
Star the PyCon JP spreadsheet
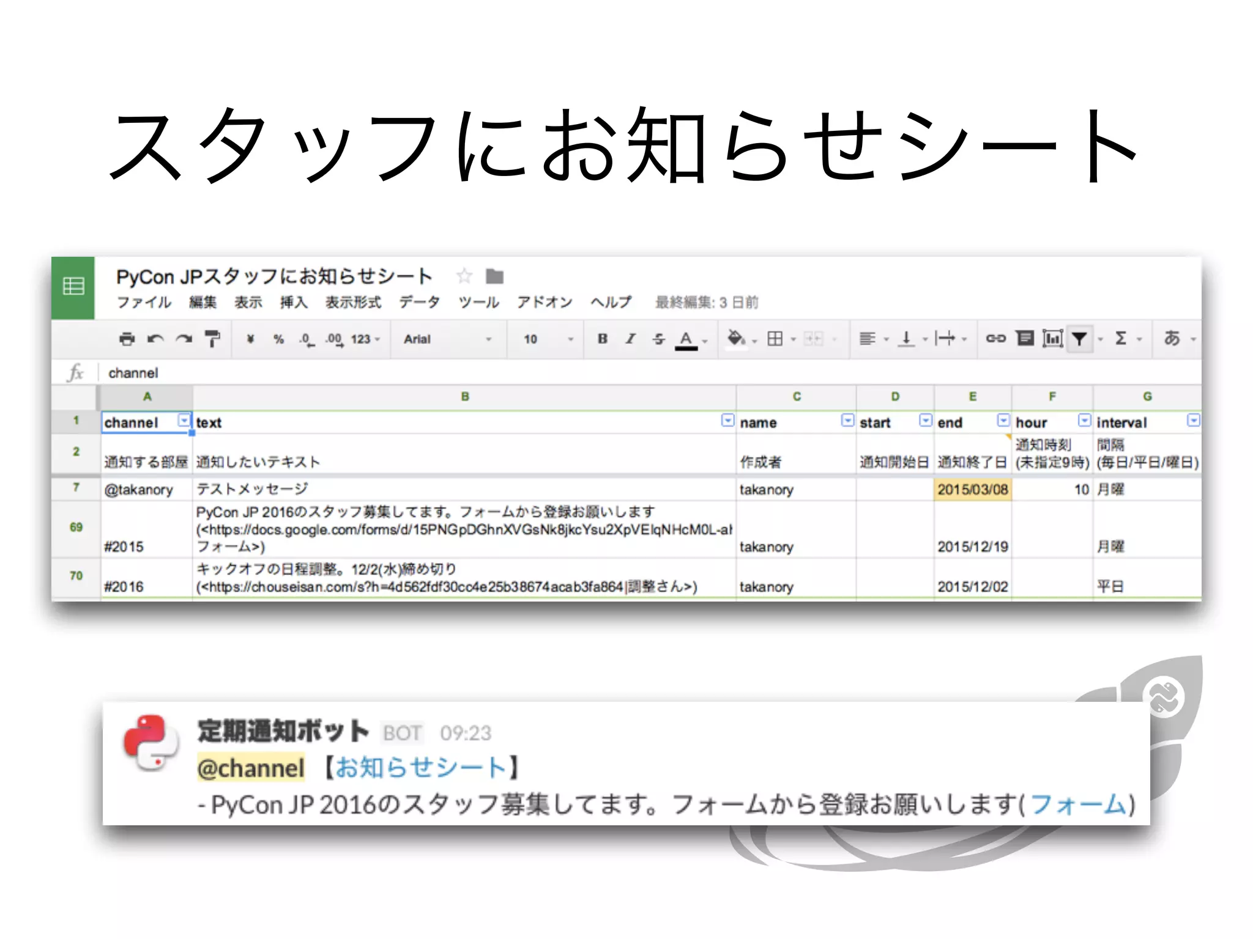point(464,276)
